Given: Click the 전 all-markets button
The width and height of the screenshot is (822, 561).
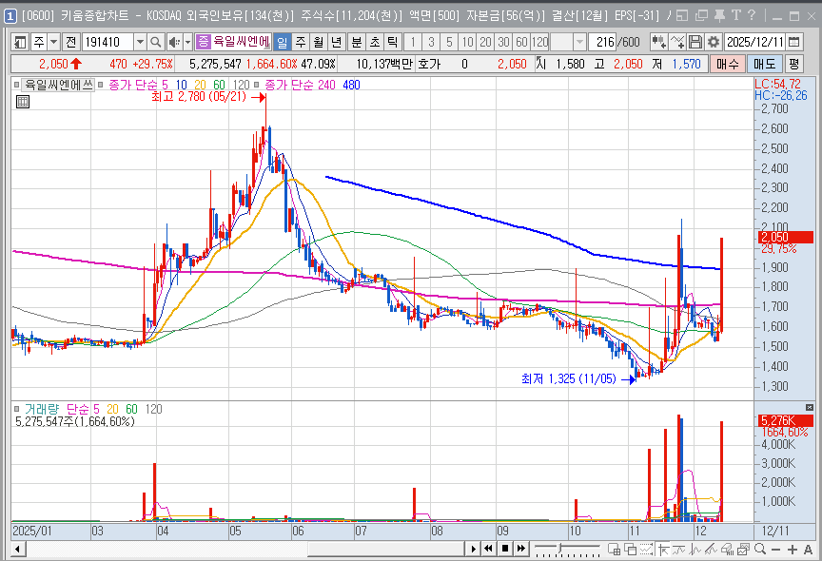Looking at the screenshot, I should point(70,42).
